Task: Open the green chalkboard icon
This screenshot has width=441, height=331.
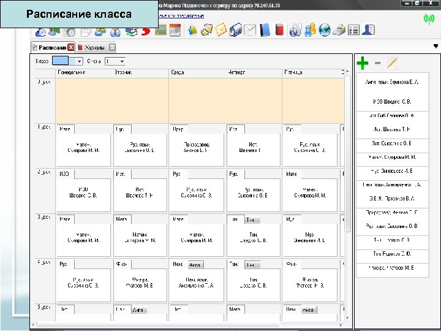Action: click(x=160, y=30)
